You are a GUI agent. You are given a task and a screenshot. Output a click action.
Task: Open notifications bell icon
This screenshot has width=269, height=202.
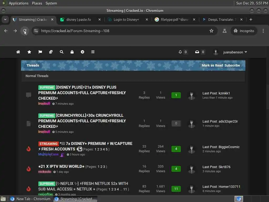[x=180, y=52]
